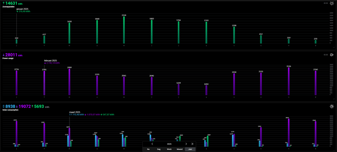Viewport: 337px width, 152px height.
Task: Select the purple bar labeled 2065
Action: pos(124,86)
